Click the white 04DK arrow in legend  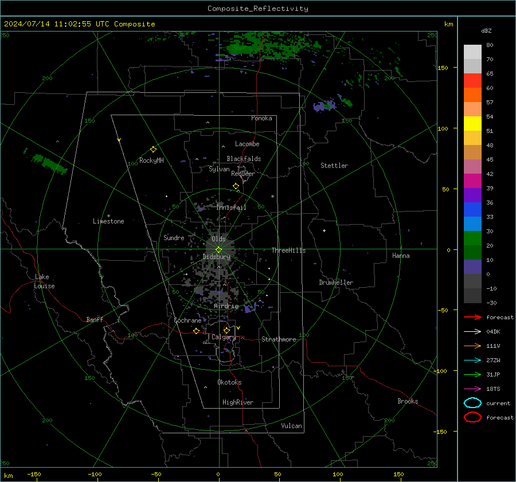pos(472,331)
